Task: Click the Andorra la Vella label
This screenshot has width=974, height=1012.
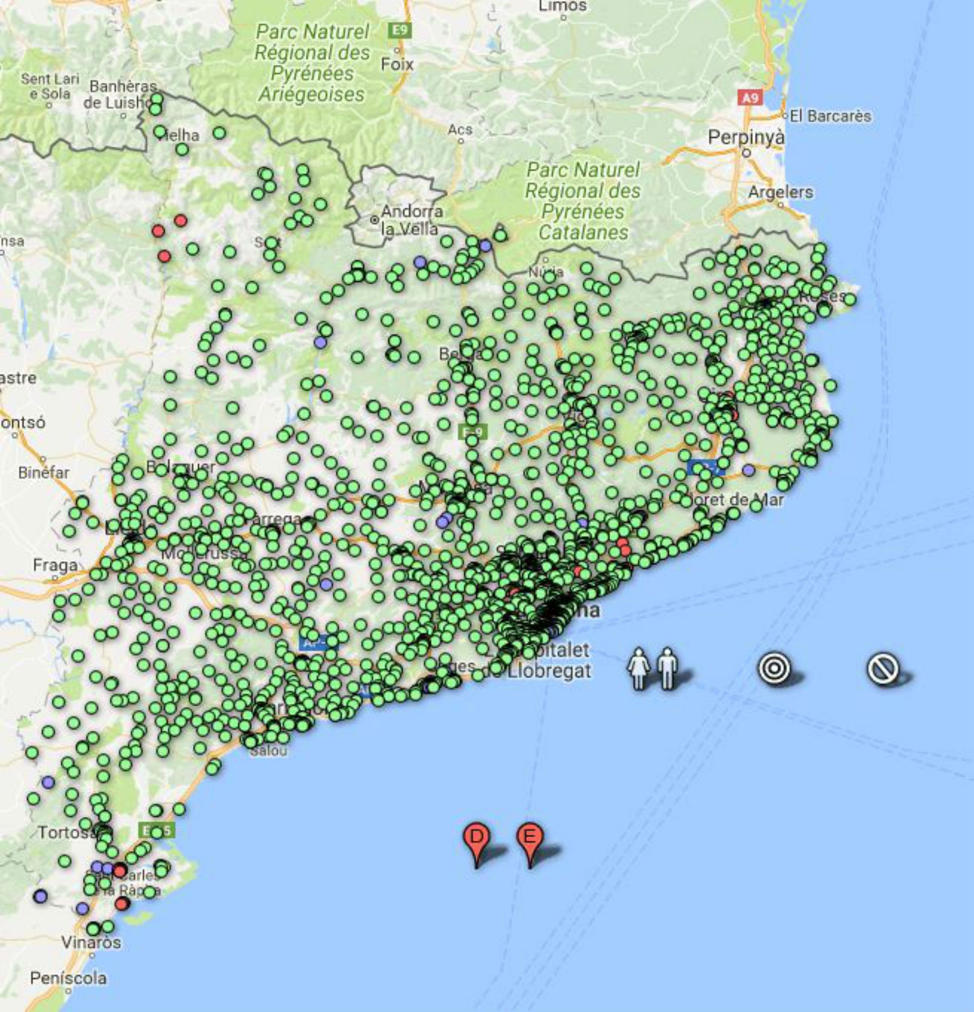Action: (x=411, y=220)
